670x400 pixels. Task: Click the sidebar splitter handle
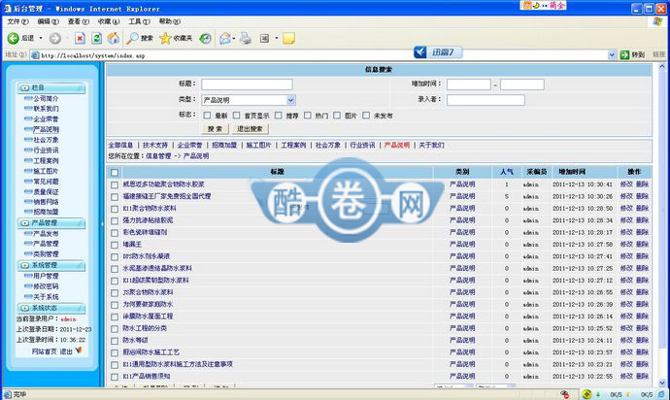pos(102,223)
